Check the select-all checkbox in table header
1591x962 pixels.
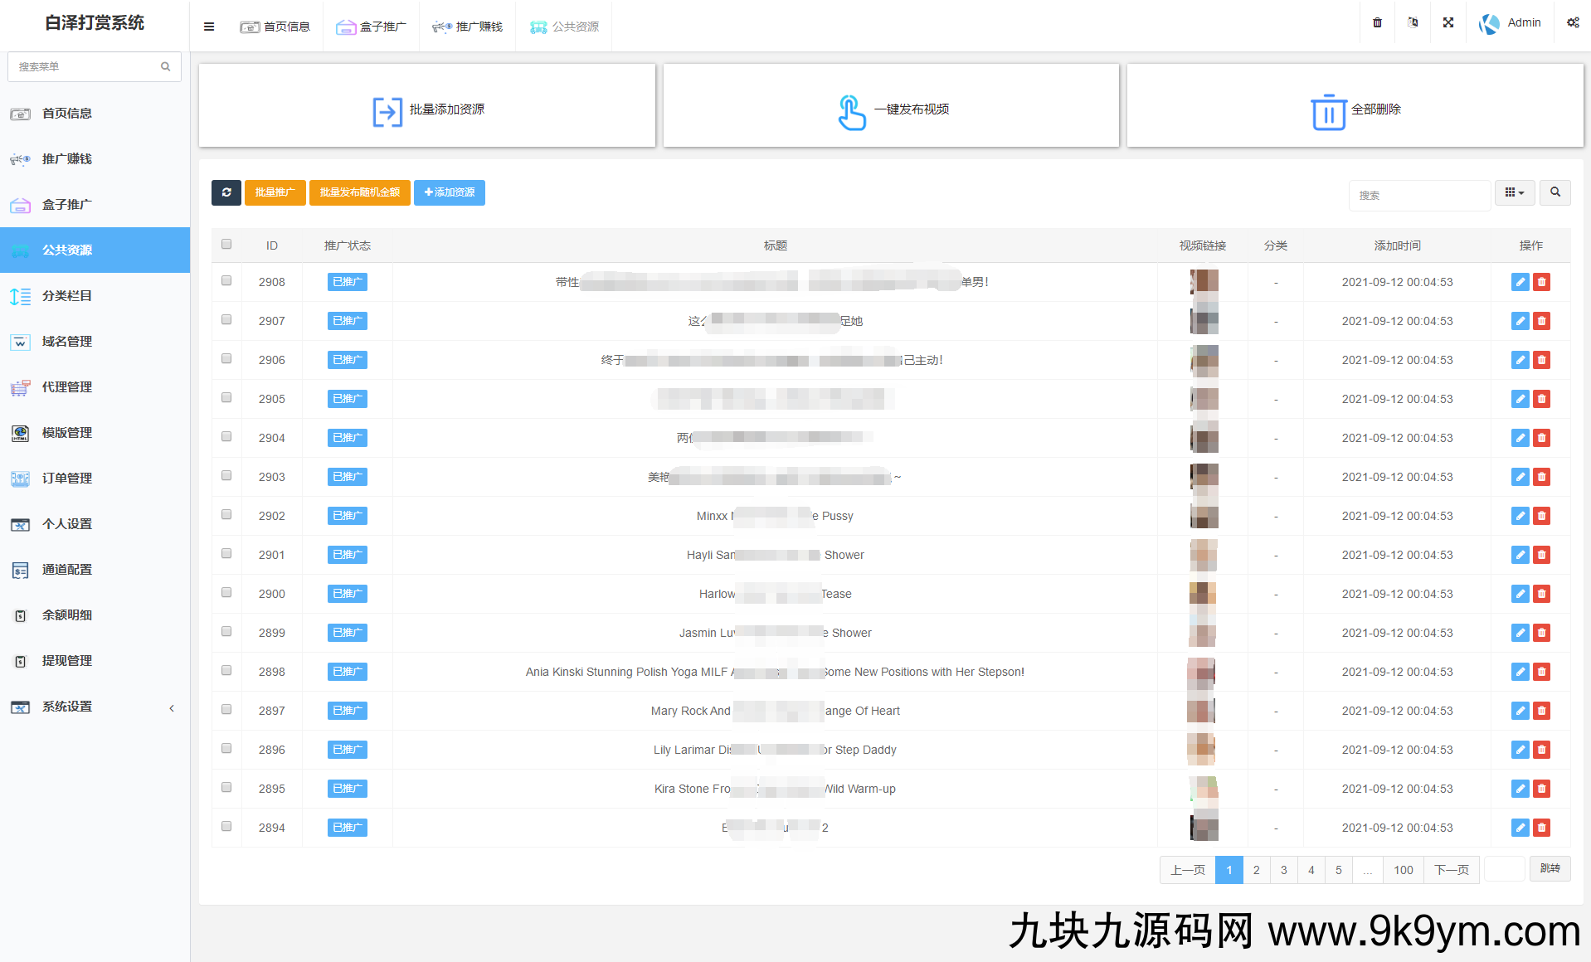click(226, 245)
